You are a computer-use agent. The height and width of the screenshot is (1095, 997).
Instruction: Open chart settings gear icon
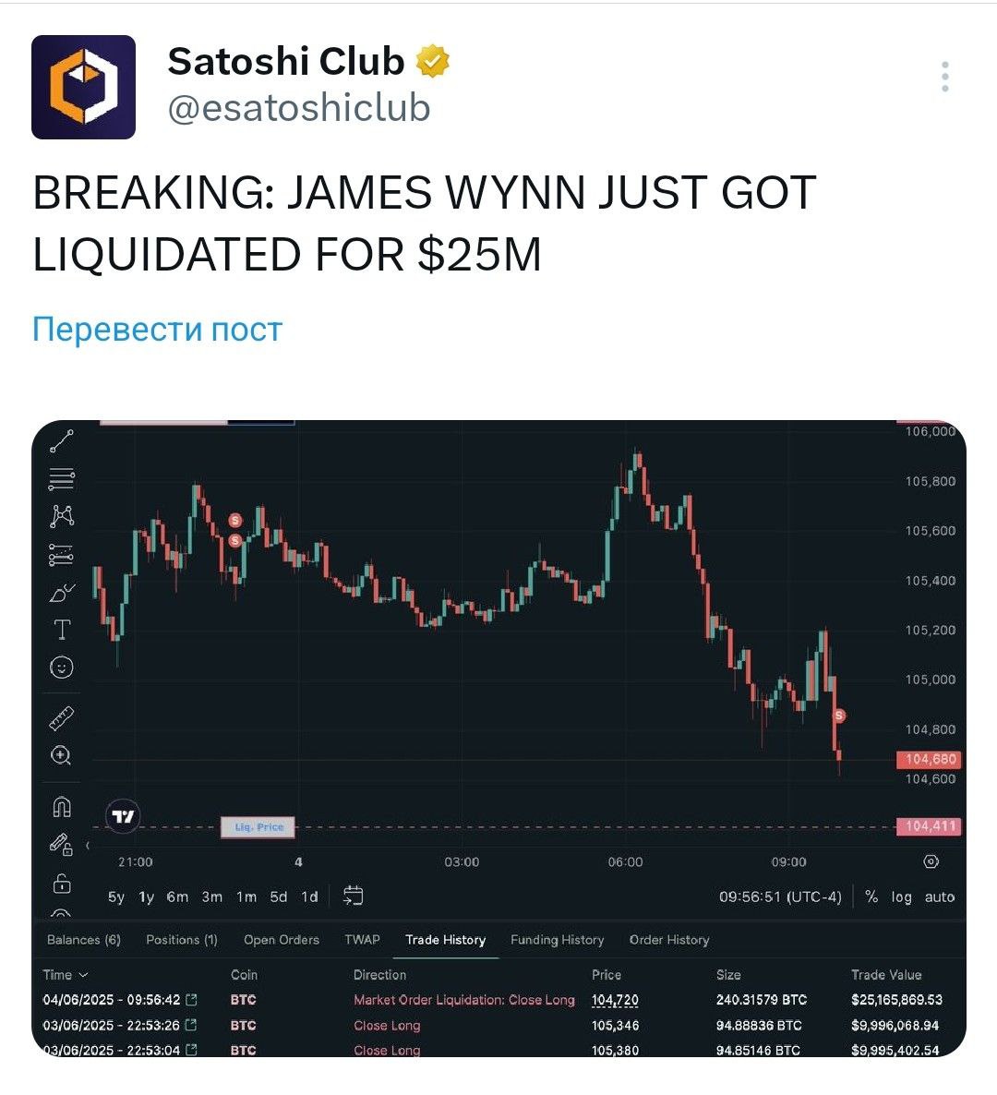pyautogui.click(x=931, y=861)
